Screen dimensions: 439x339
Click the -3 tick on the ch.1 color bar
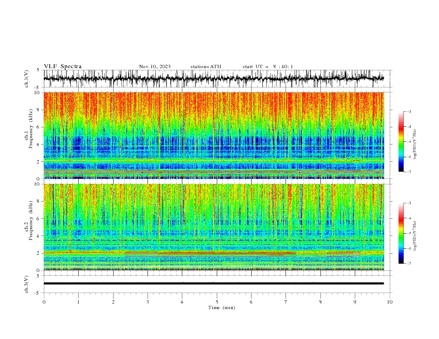[x=409, y=111]
